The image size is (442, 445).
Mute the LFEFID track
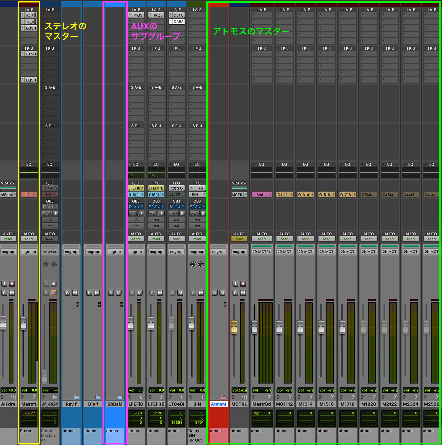pos(140,293)
